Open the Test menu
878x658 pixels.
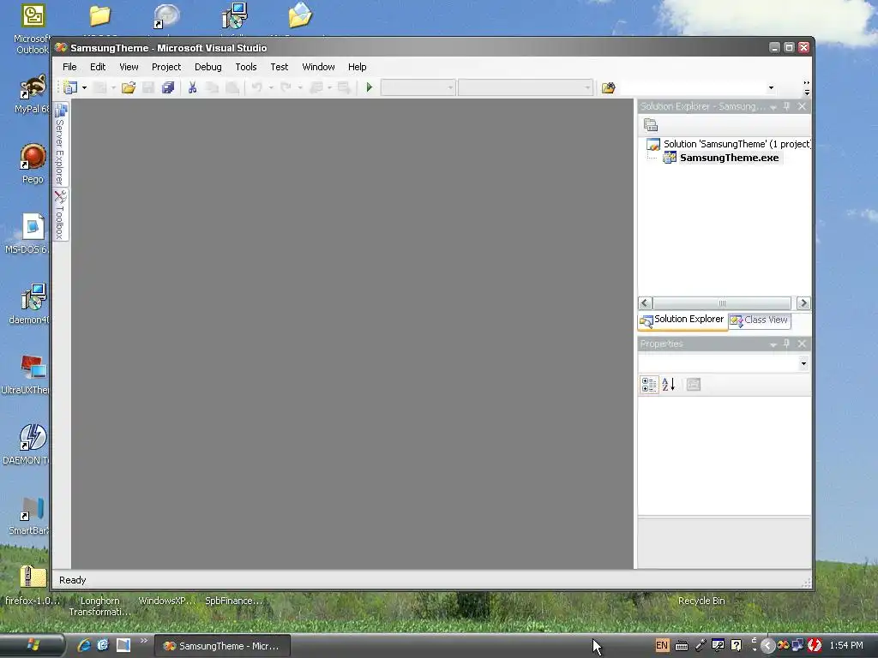tap(279, 67)
